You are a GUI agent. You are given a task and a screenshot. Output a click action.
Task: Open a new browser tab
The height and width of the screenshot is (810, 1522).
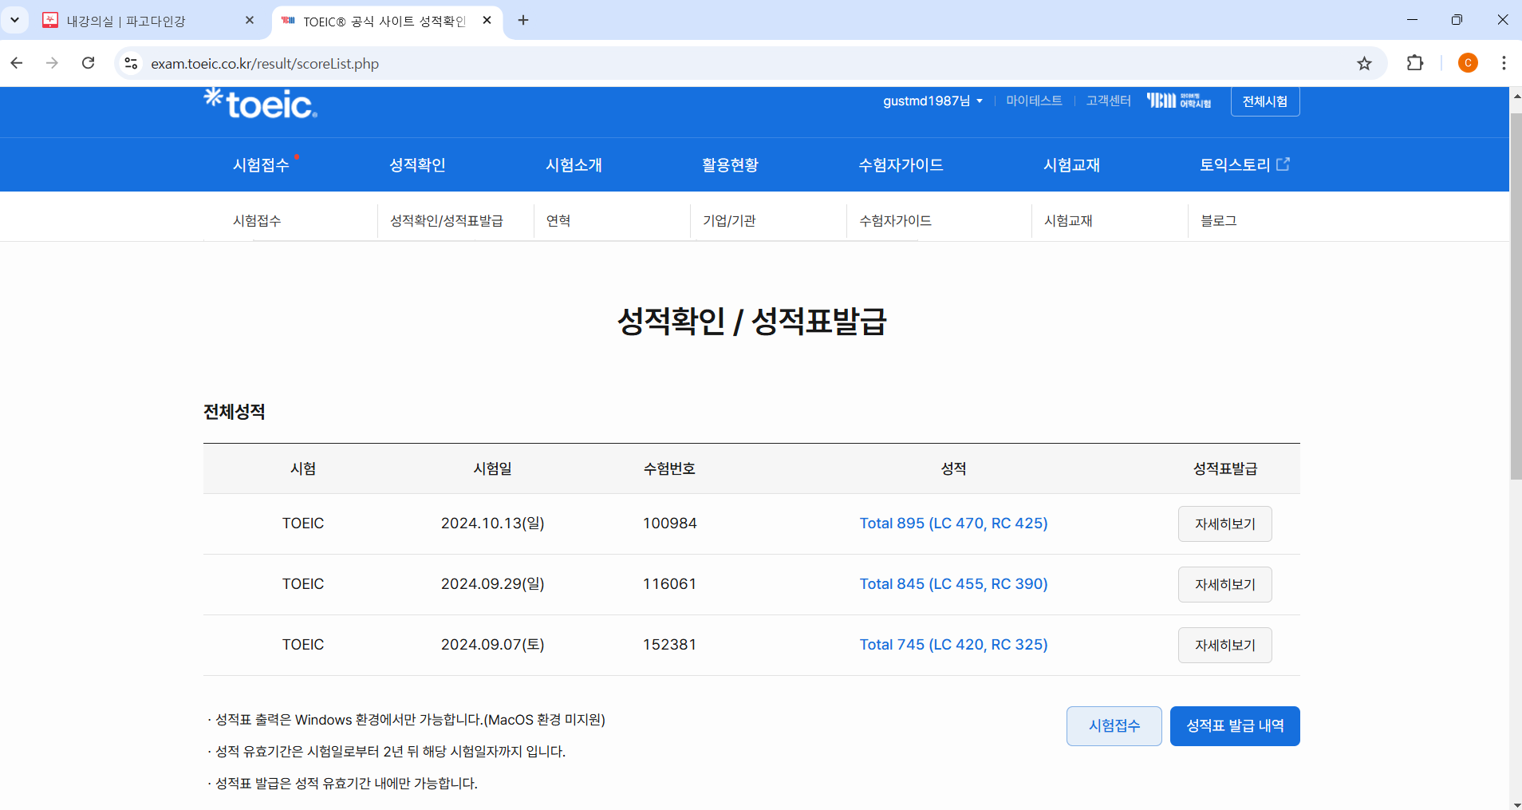[523, 20]
